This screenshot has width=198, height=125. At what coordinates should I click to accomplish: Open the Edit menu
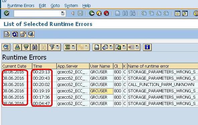(x=43, y=6)
